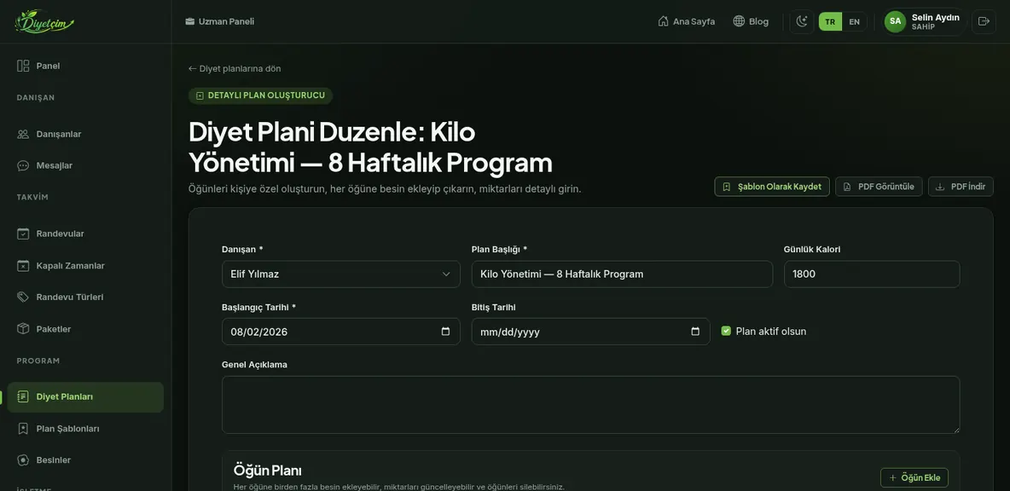Click Uzman Paneli header text
This screenshot has height=491, width=1010.
(x=226, y=21)
